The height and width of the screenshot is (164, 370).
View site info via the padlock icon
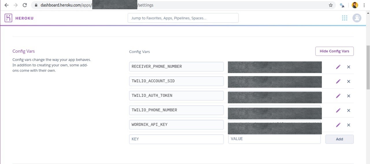point(36,5)
